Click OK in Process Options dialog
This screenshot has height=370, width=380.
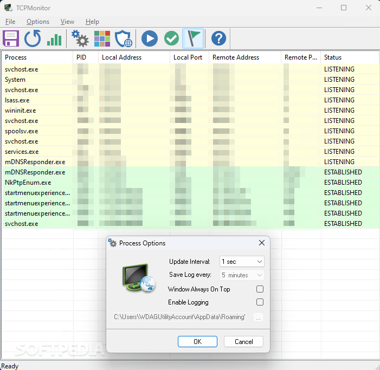[x=197, y=341]
